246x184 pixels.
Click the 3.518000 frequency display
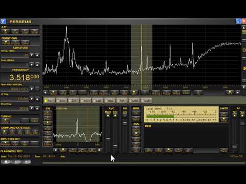(x=24, y=78)
